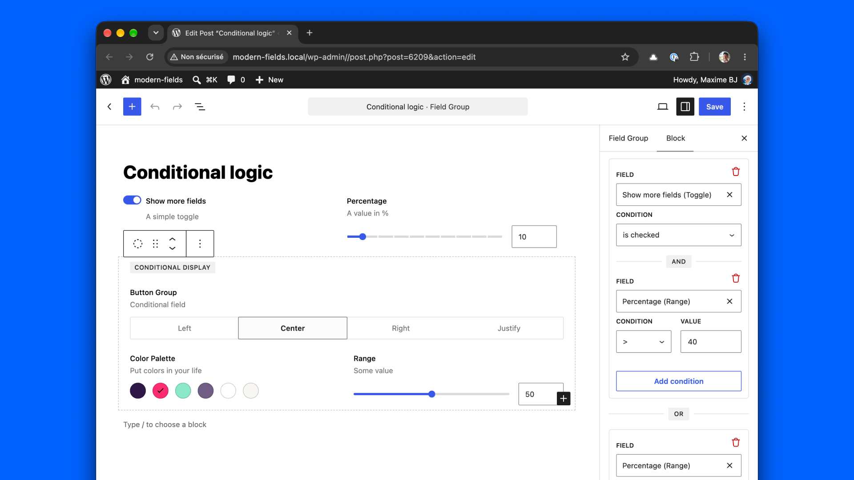This screenshot has height=480, width=854.
Task: Go back using the editor back chevron
Action: pyautogui.click(x=109, y=107)
